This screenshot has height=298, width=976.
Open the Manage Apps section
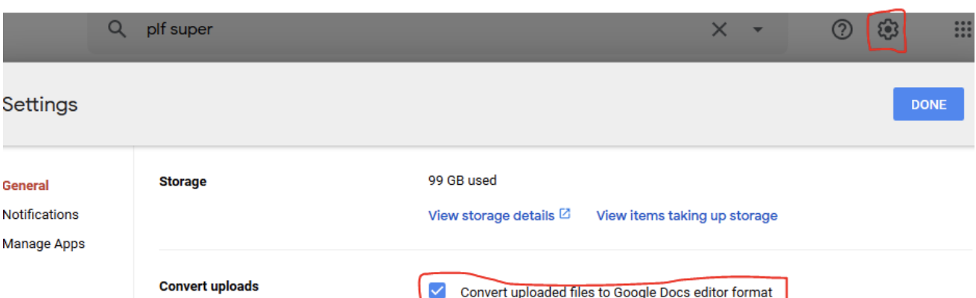click(x=43, y=244)
